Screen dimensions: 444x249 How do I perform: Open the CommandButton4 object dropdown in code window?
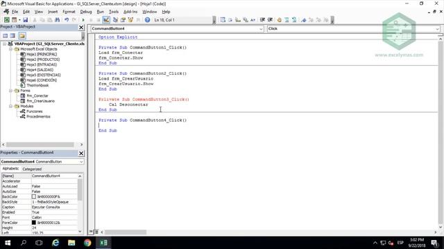pos(261,29)
